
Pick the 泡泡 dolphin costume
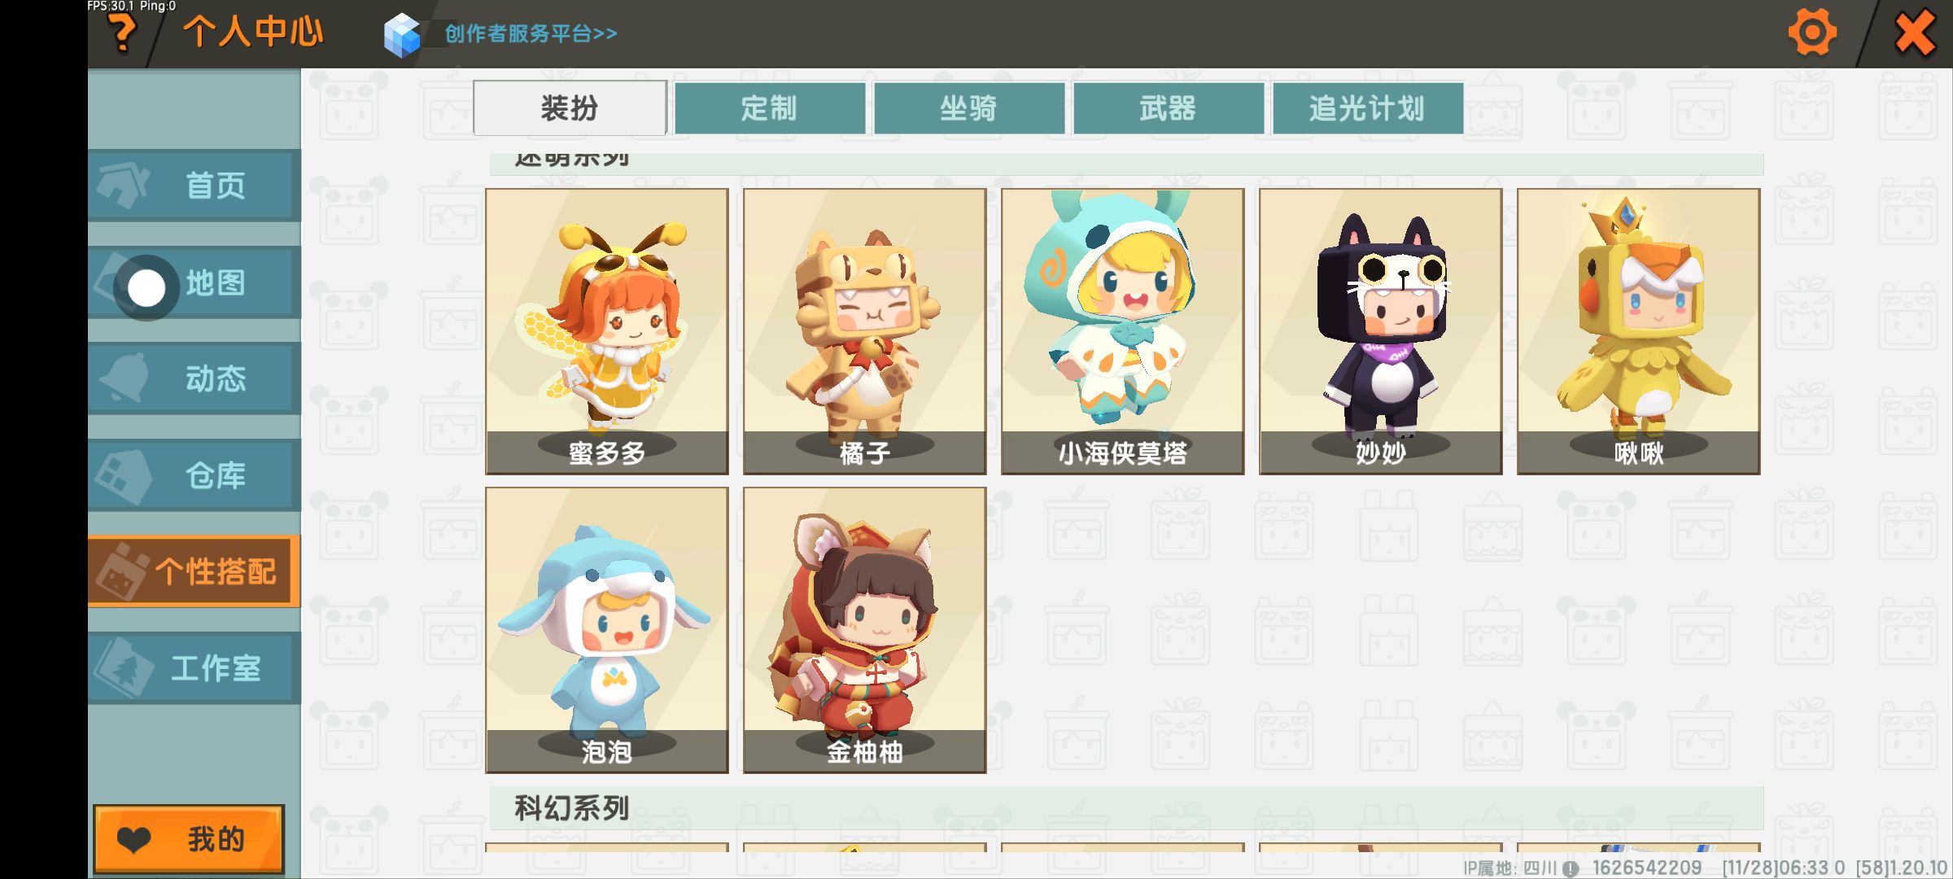[x=607, y=630]
